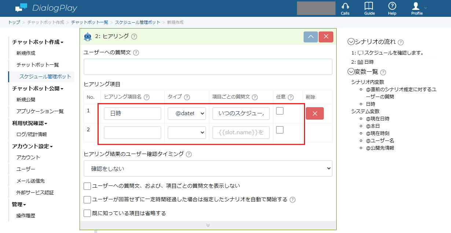
Task: Click help icon beside 項目ごとの質問文 column
Action: 255,97
